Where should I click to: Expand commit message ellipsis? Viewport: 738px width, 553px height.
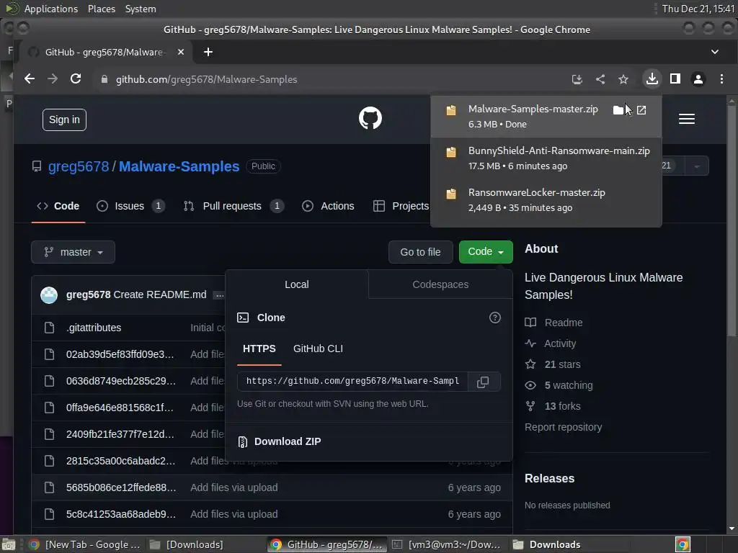(219, 295)
